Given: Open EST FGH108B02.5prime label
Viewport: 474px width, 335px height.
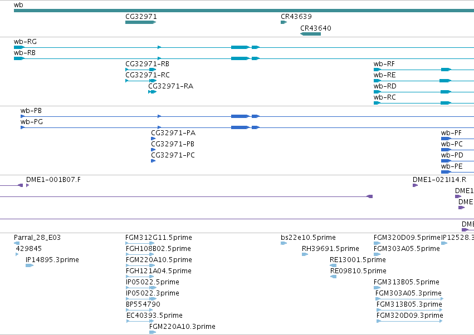Looking at the screenshot, I should [x=158, y=249].
